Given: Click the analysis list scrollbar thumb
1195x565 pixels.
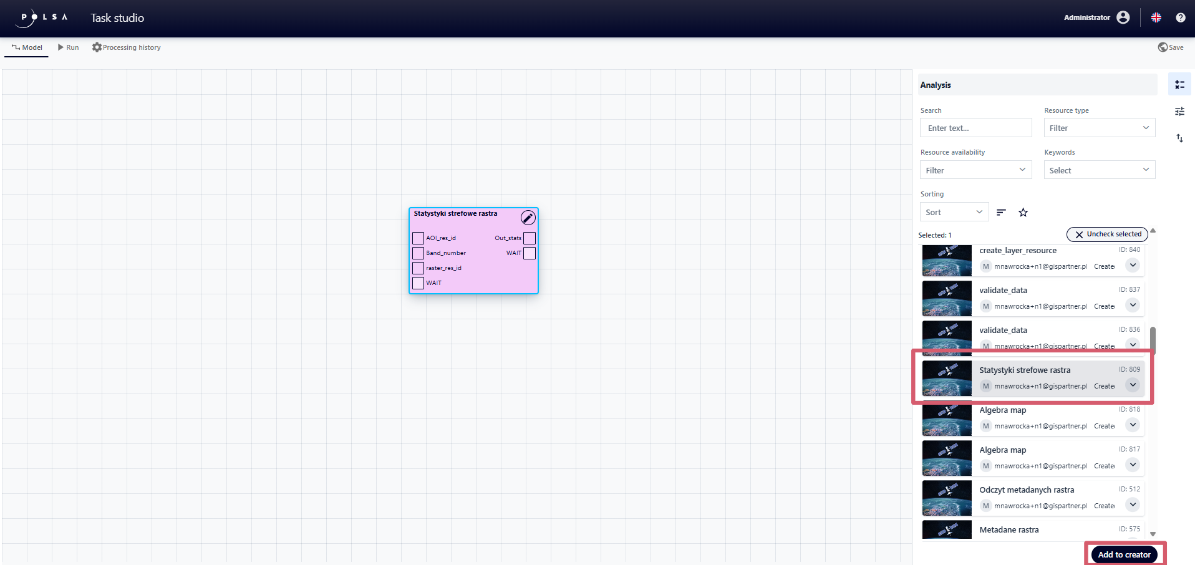Looking at the screenshot, I should click(1153, 340).
